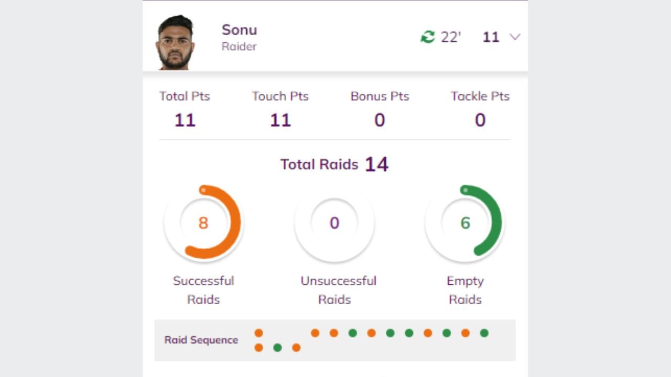
Task: Expand Sonu's stats with the chevron arrow
Action: [x=515, y=37]
